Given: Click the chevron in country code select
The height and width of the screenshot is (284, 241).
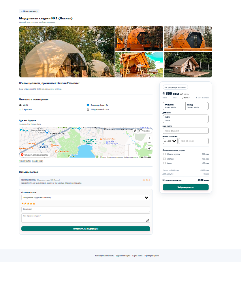Looking at the screenshot, I should [174, 141].
